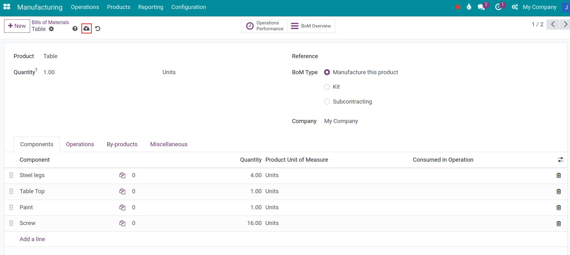570x255 pixels.
Task: Click the droplet icon in top bar
Action: pos(469,7)
